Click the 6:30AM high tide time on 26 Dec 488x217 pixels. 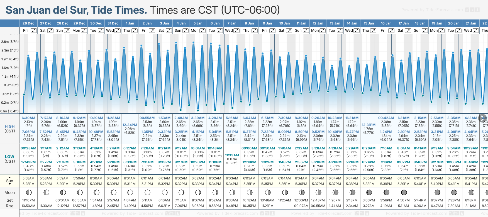point(28,118)
